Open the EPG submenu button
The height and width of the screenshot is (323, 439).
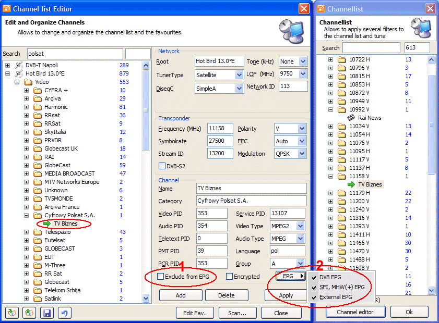tap(291, 276)
